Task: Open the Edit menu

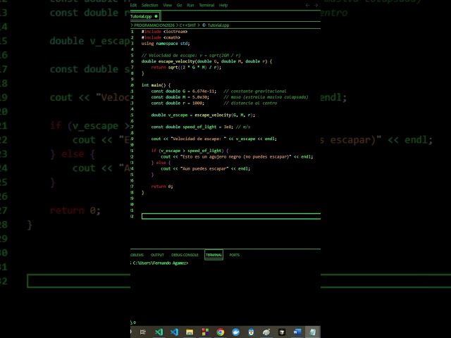Action: point(133,5)
